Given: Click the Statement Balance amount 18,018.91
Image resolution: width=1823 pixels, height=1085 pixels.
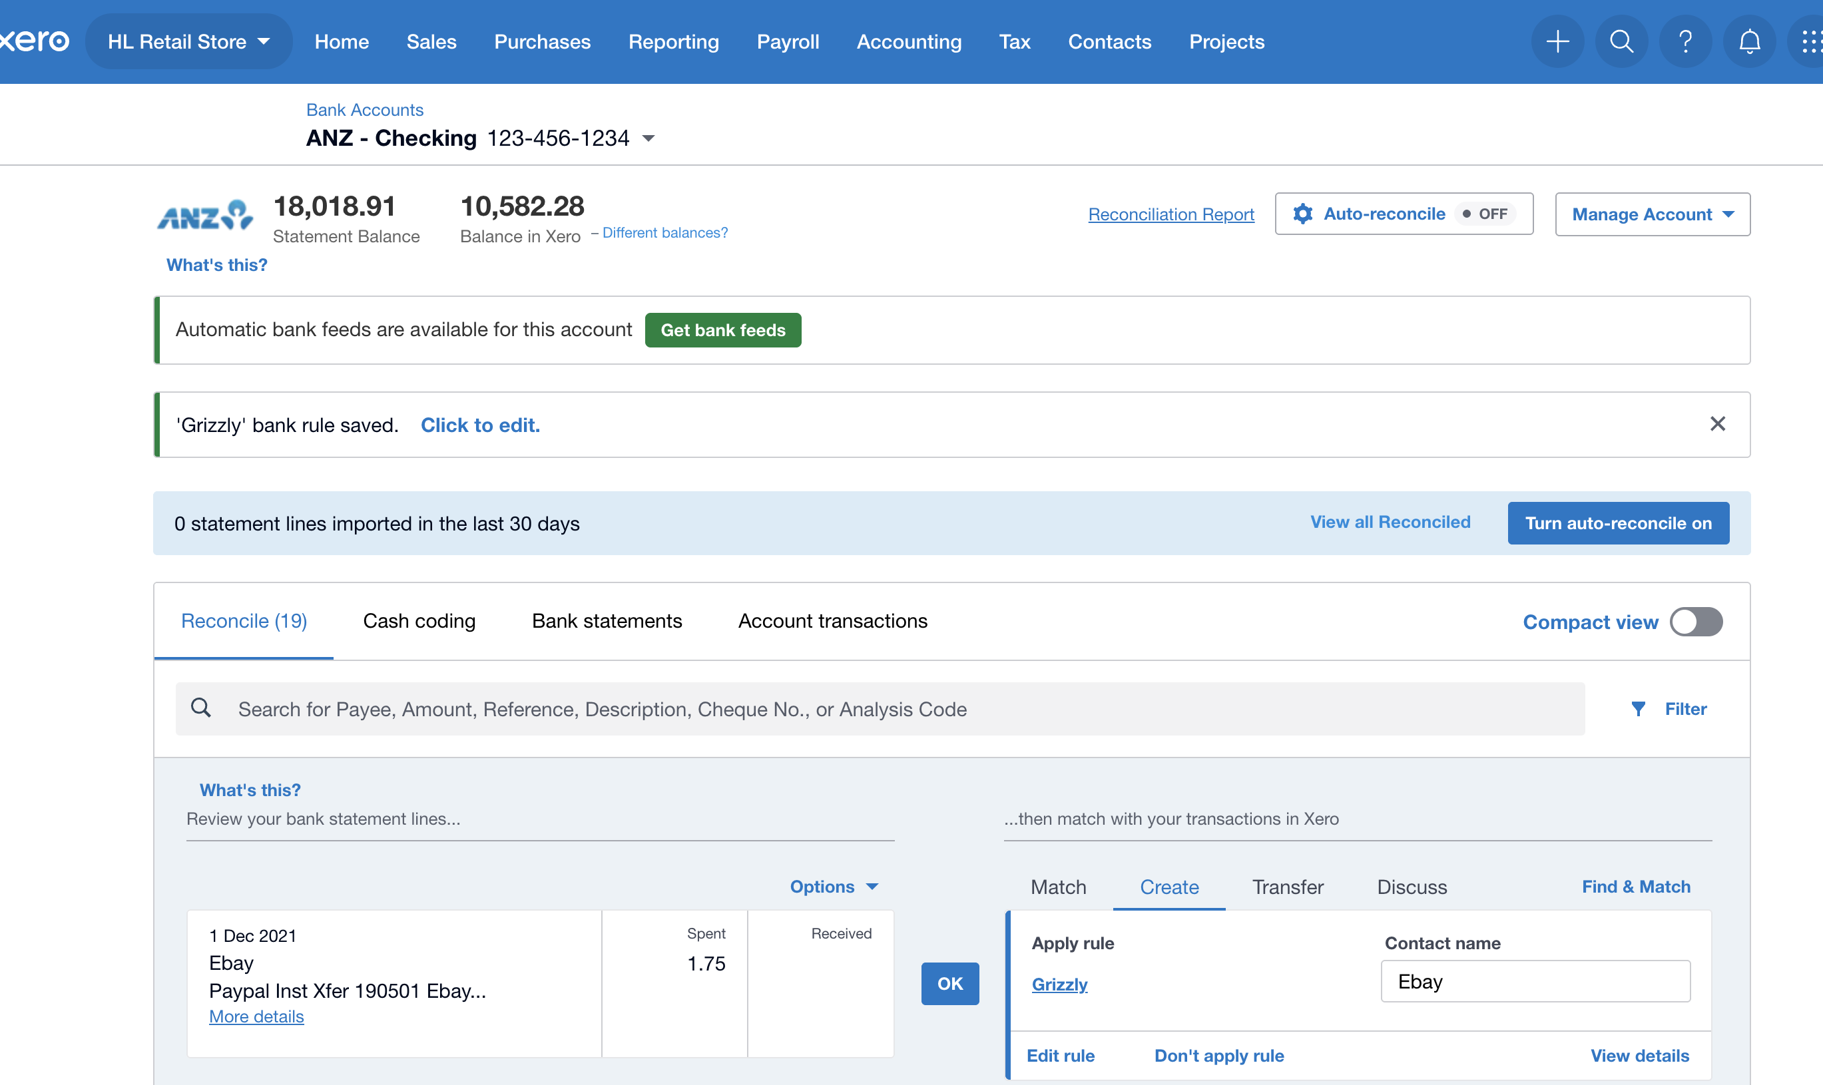Looking at the screenshot, I should tap(334, 206).
